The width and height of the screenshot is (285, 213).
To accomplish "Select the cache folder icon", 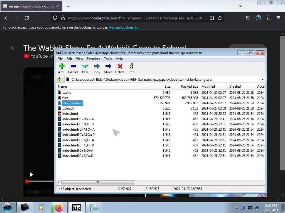I will pyautogui.click(x=60, y=92).
